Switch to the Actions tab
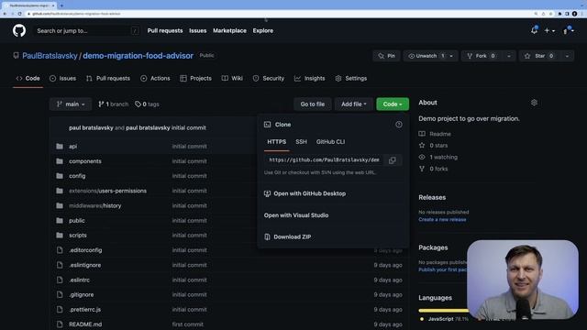 coord(155,78)
